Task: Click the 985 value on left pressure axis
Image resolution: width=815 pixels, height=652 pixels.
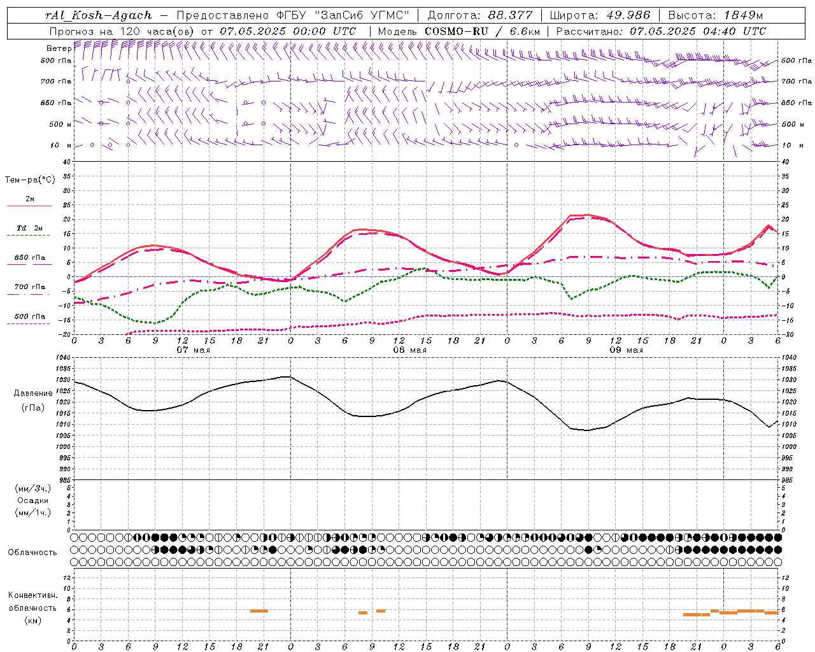Action: pos(66,480)
